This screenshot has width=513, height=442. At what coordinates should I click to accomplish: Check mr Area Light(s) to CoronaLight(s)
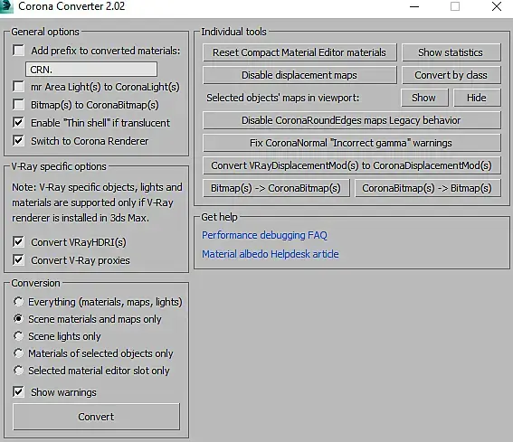tap(18, 87)
